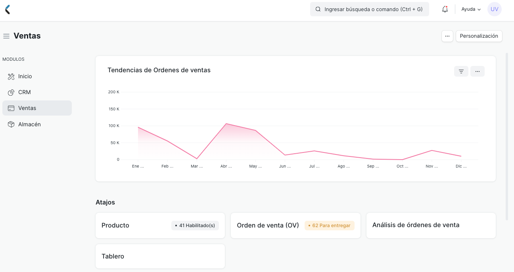Screen dimensions: 514x272
Task: Click the Almacén box icon in sidebar
Action: click(x=12, y=124)
